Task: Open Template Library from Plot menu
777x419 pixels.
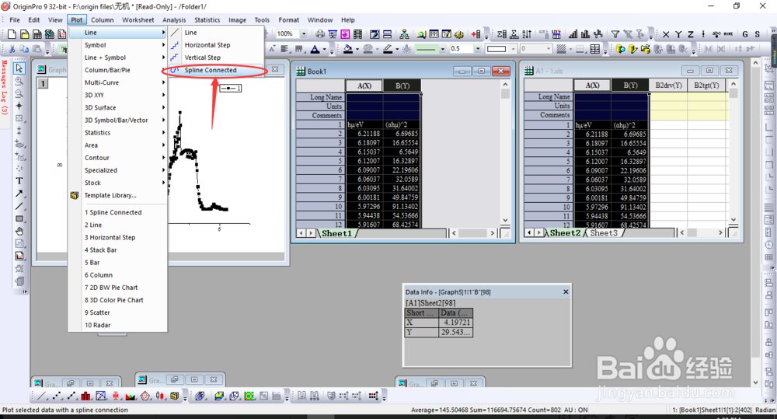Action: tap(118, 195)
